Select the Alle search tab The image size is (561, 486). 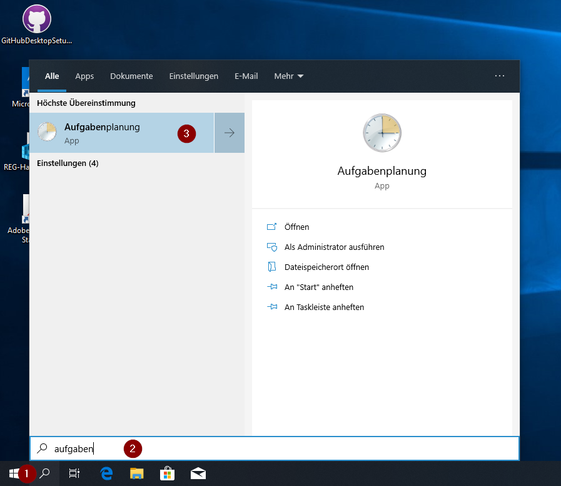point(52,76)
